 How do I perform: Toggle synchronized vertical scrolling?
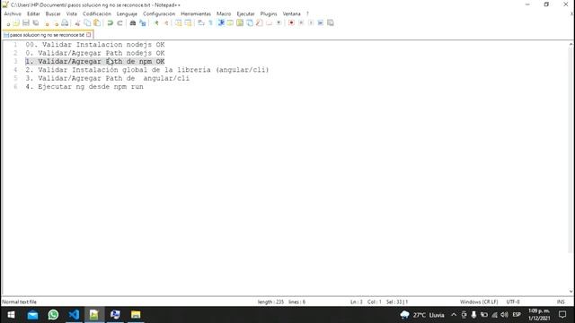click(x=178, y=23)
